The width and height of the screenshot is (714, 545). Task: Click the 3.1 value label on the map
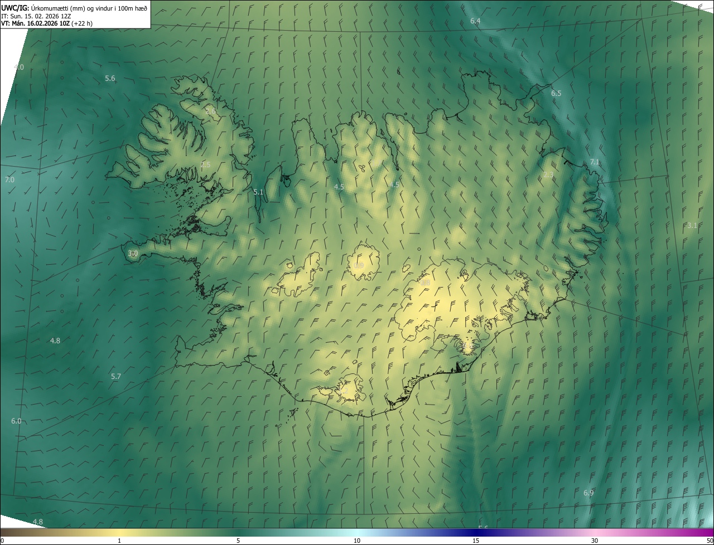692,226
